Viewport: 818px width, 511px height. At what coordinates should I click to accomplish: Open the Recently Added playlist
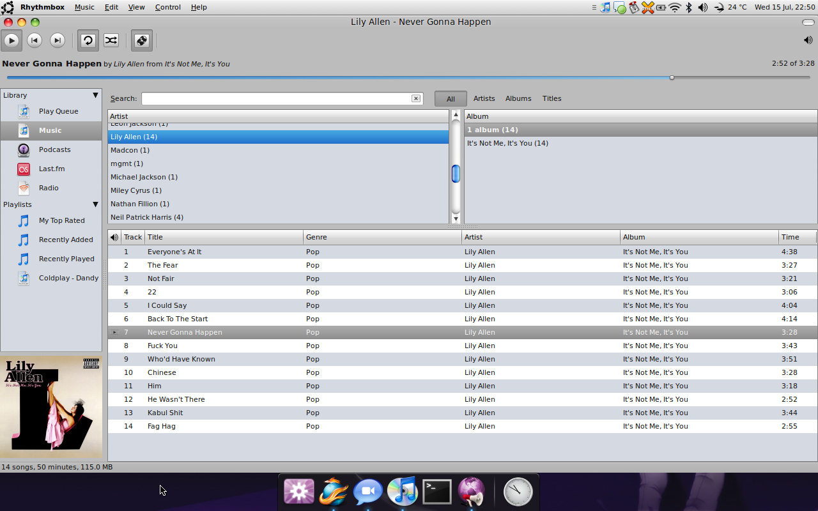pos(51,240)
